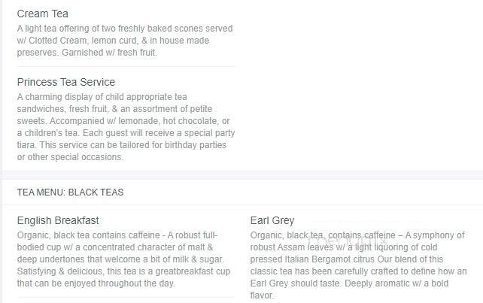The width and height of the screenshot is (483, 303).
Task: Click the Princess Tea Service description paragraph
Action: coord(126,127)
